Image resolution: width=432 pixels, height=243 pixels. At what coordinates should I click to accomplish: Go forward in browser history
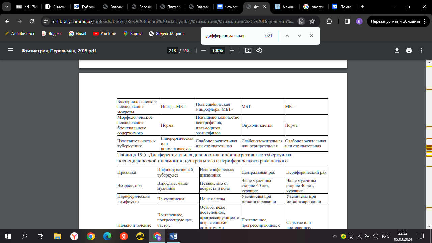[20, 21]
